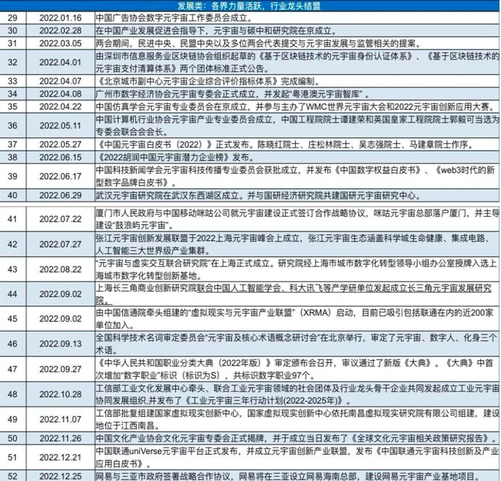
Task: Select date cell 2022.09.27
Action: coord(60,369)
